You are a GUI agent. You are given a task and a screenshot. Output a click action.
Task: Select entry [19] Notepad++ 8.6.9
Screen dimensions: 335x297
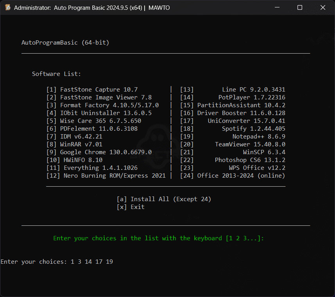(x=233, y=137)
